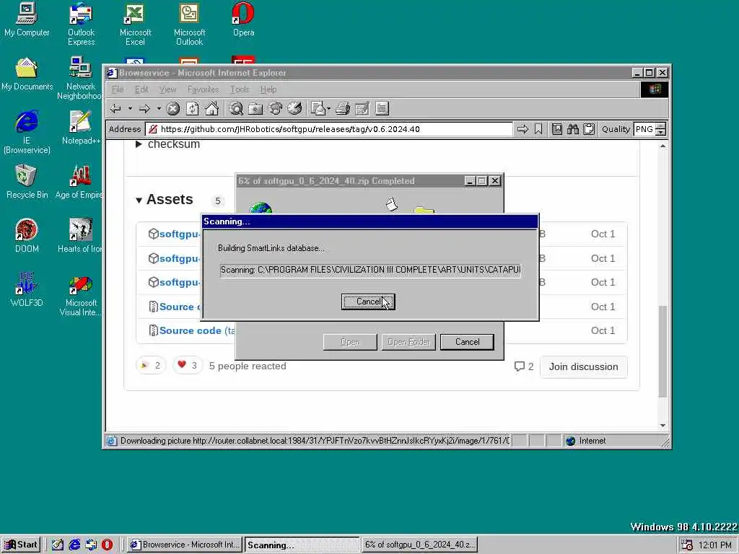Collapse the Assets section triangle
The height and width of the screenshot is (554, 739).
pyautogui.click(x=139, y=201)
